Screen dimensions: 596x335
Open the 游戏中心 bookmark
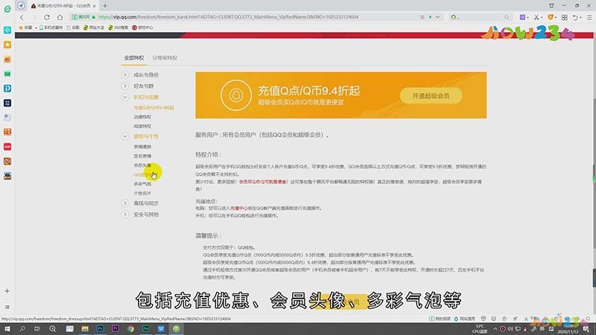(142, 28)
